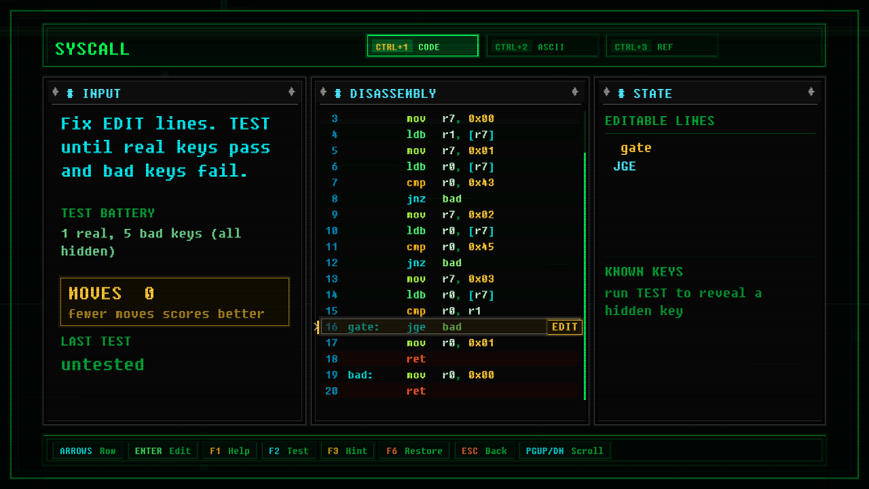The height and width of the screenshot is (489, 869).
Task: Select line 7 'cmp r0, 0x43'
Action: pyautogui.click(x=451, y=183)
